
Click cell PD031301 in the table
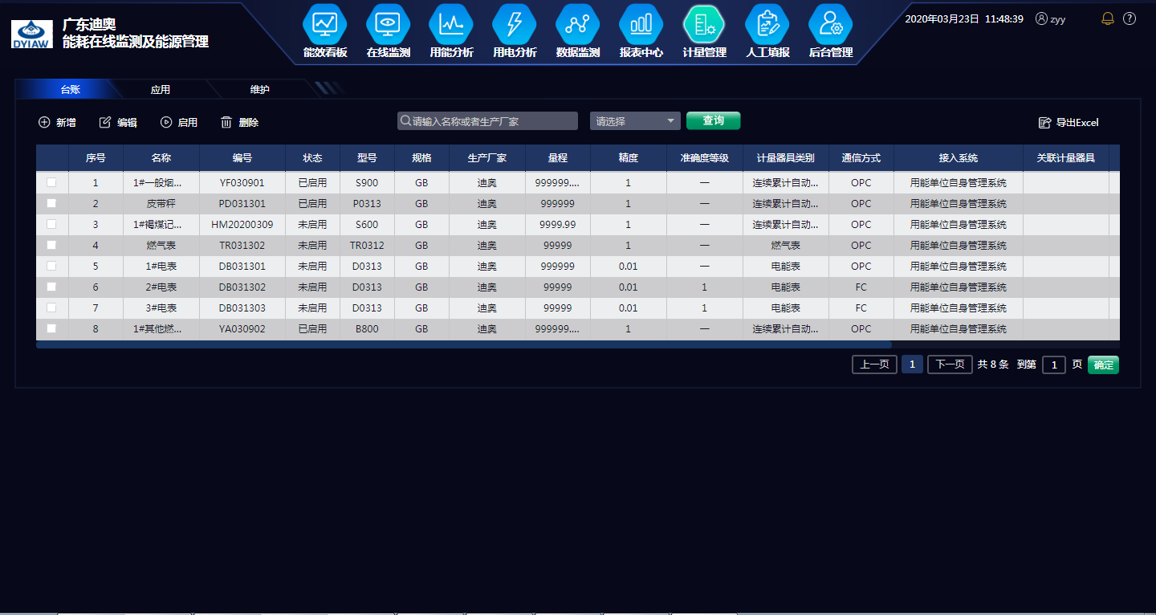coord(242,204)
